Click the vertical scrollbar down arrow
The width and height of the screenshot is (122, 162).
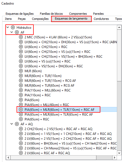click(119, 153)
